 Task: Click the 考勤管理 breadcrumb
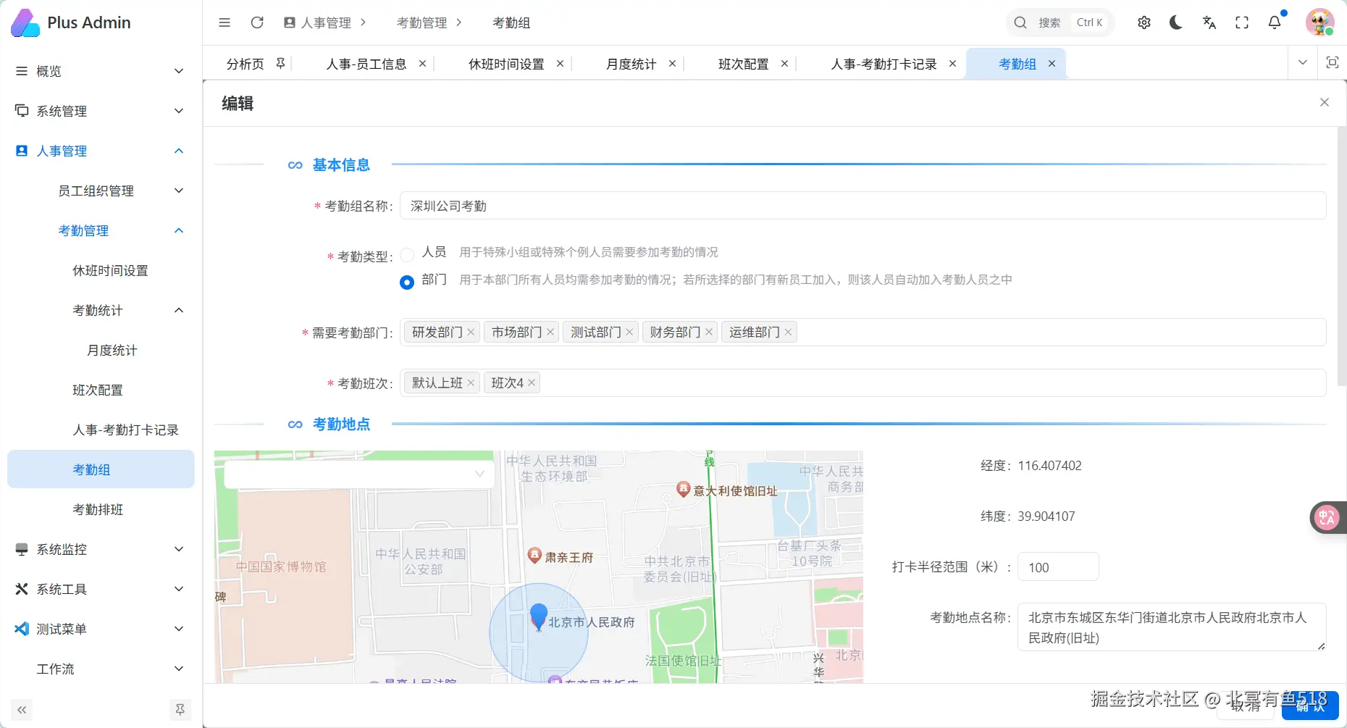422,22
